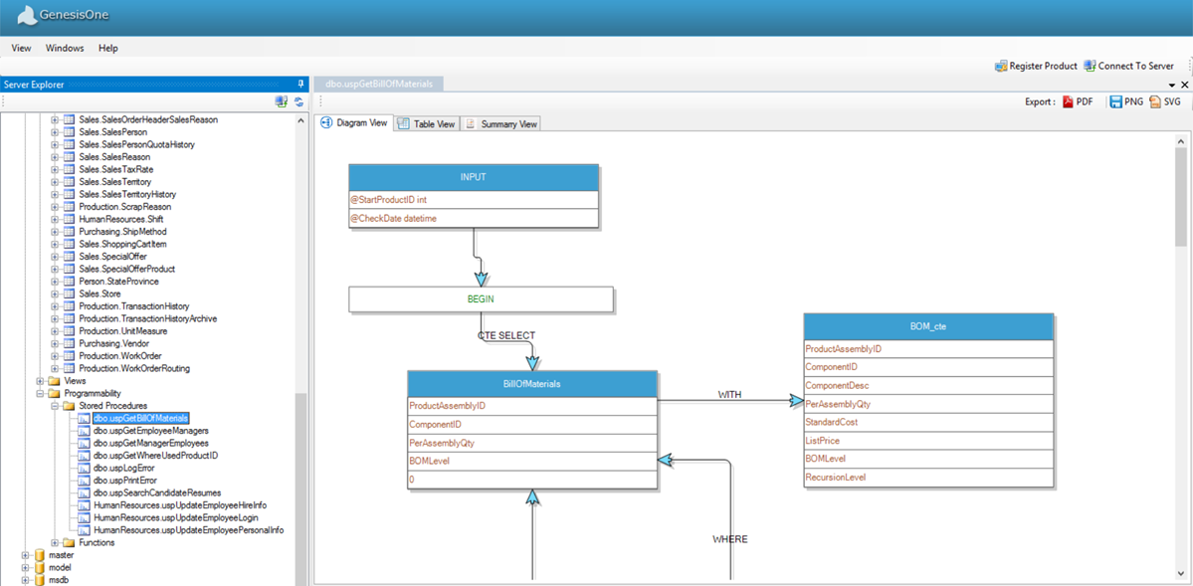This screenshot has width=1193, height=586.
Task: Collapse the Stored Procedures folder
Action: (x=55, y=406)
